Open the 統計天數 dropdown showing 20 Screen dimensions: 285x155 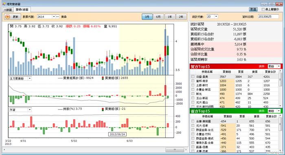[216, 17]
